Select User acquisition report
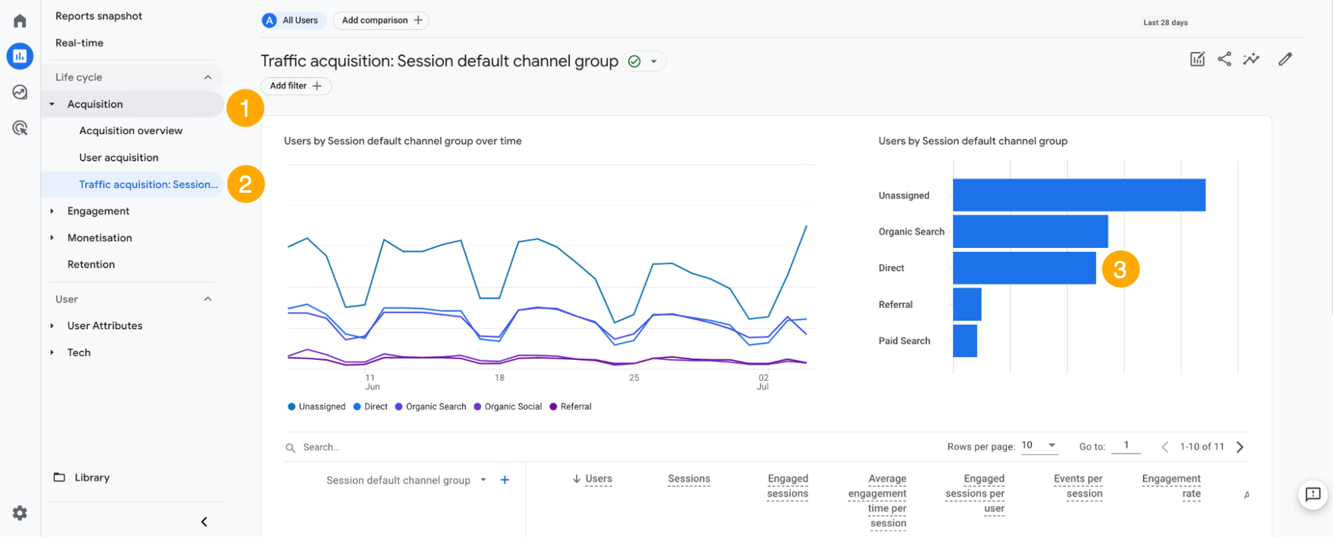 click(x=119, y=158)
